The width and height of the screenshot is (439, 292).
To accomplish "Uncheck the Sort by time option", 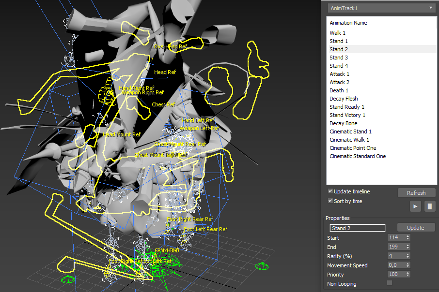I will (330, 201).
